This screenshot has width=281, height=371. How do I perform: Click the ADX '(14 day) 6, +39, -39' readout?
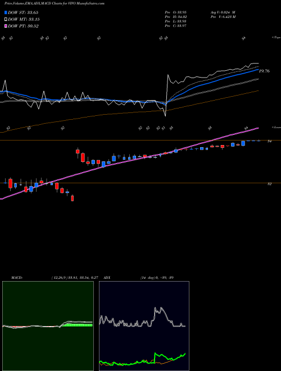(x=157, y=278)
